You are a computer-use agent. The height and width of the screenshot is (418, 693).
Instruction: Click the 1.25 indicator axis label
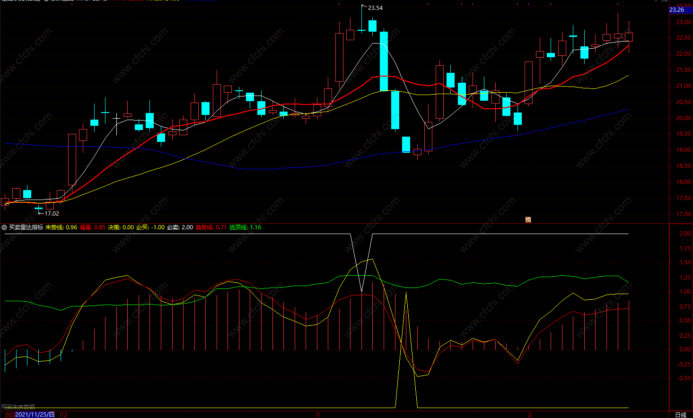coord(685,278)
